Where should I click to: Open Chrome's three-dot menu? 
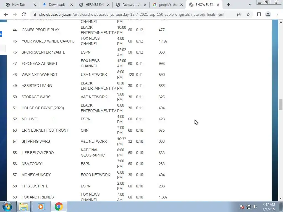(x=277, y=14)
